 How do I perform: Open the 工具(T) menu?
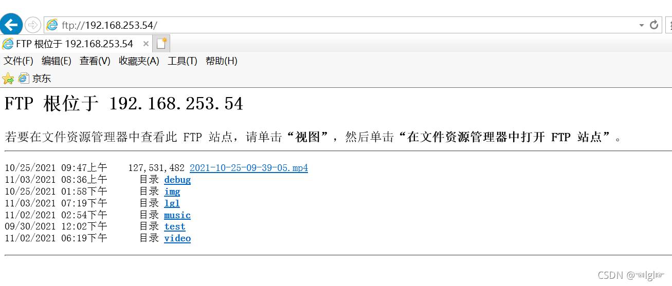coord(183,61)
